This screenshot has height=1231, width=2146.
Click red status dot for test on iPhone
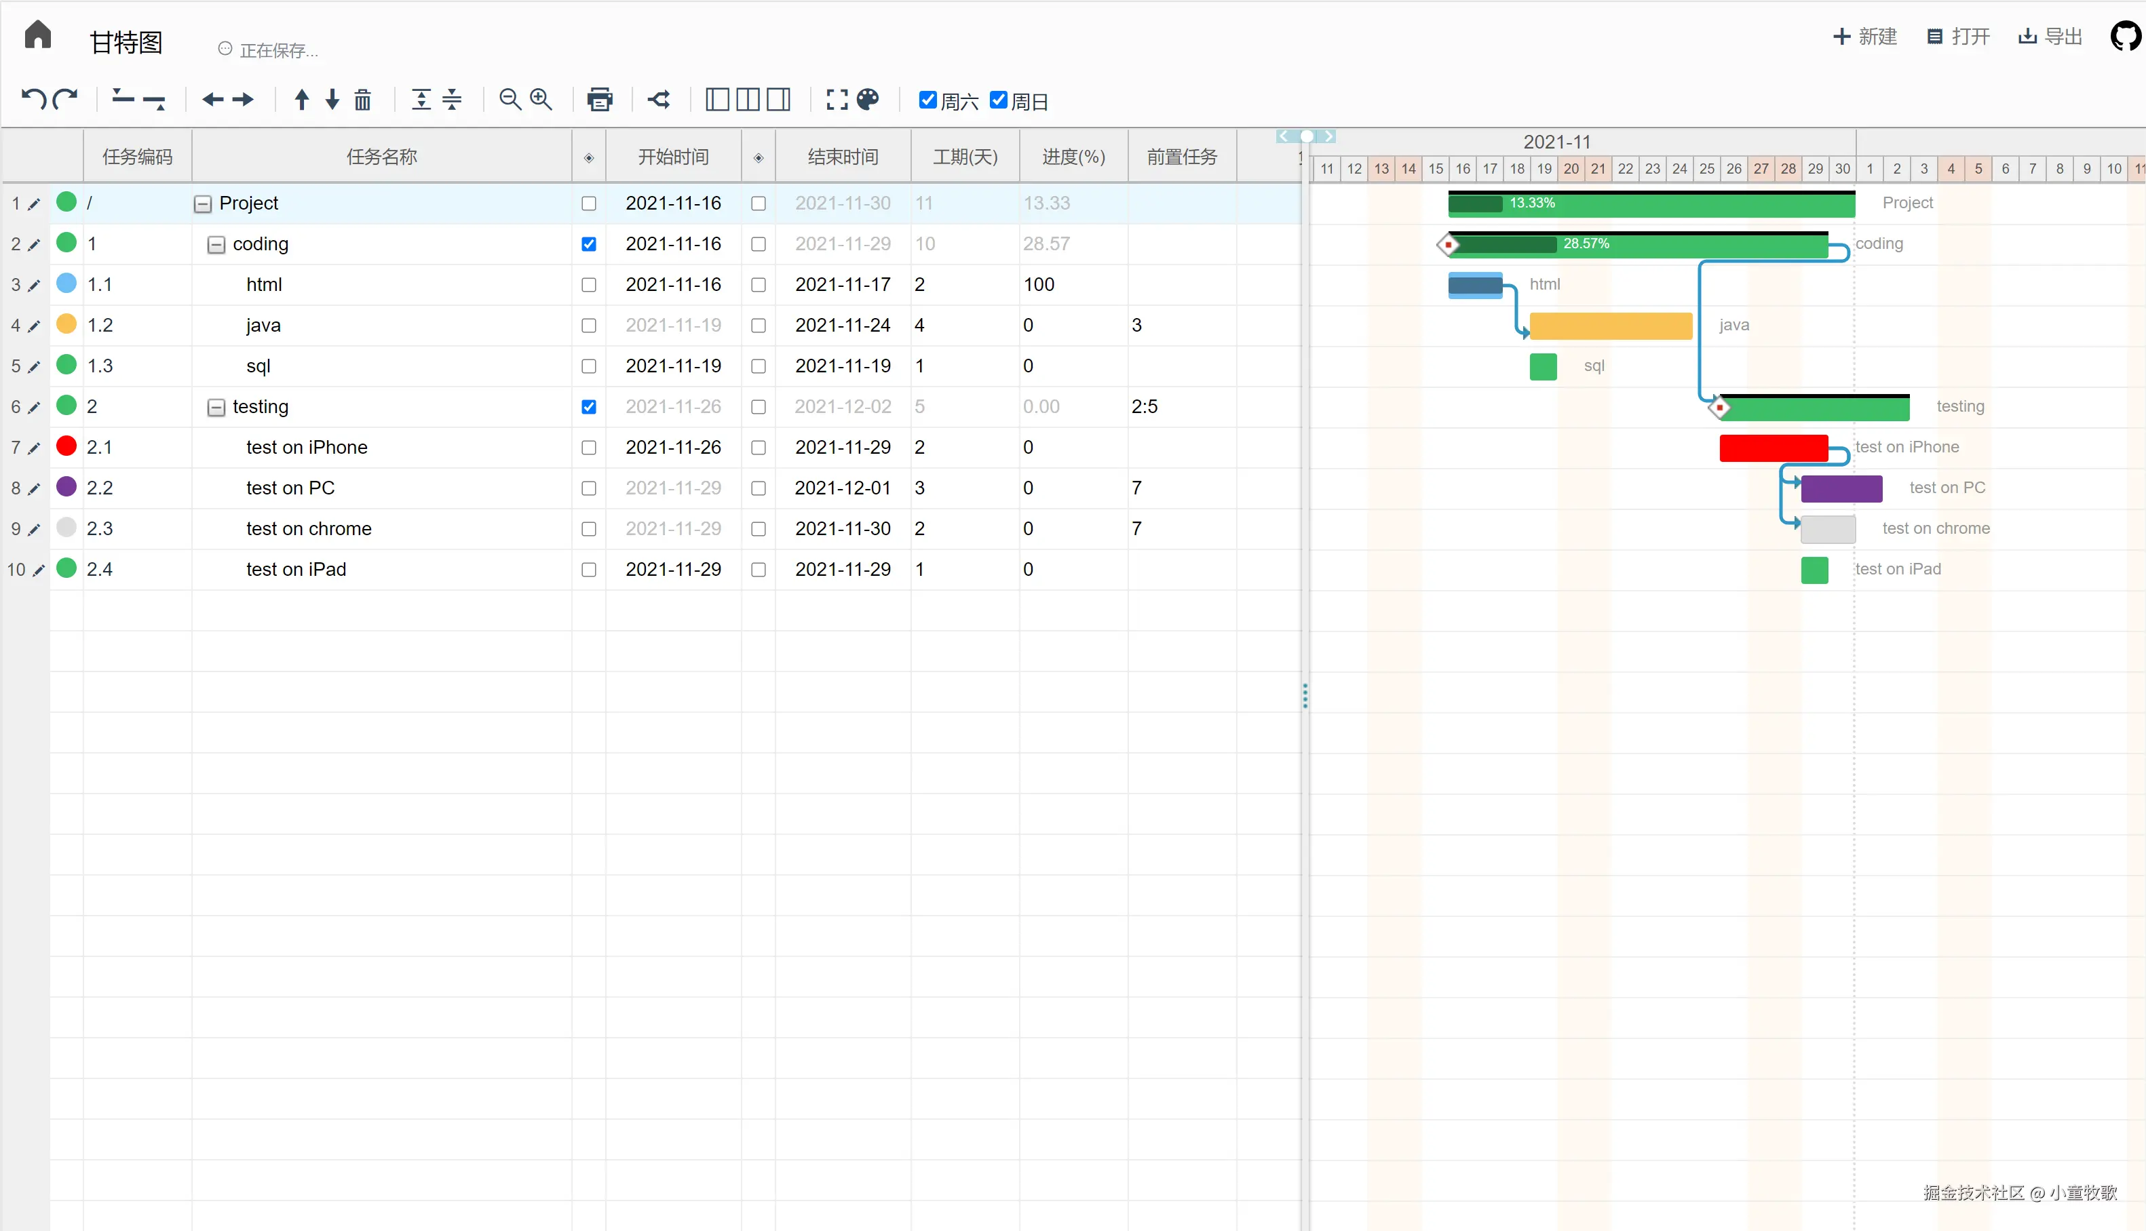click(66, 446)
